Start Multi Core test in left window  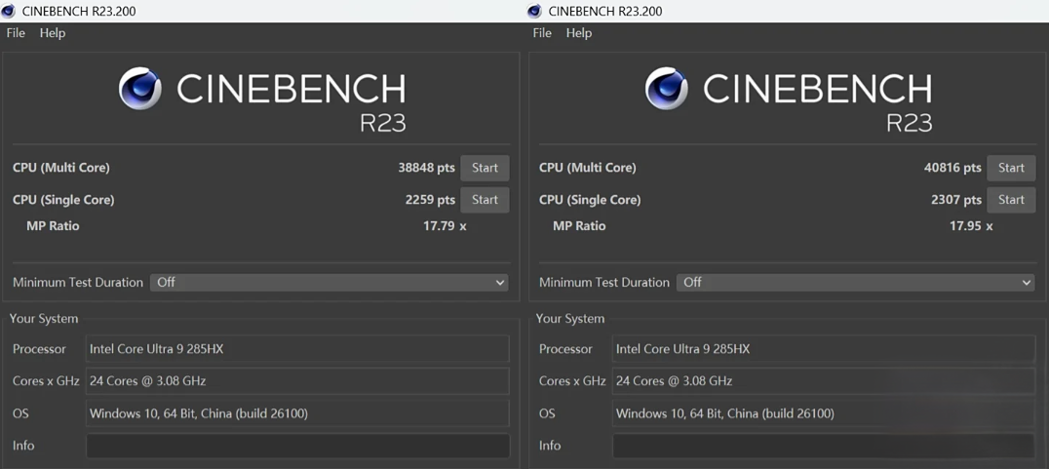pyautogui.click(x=485, y=168)
